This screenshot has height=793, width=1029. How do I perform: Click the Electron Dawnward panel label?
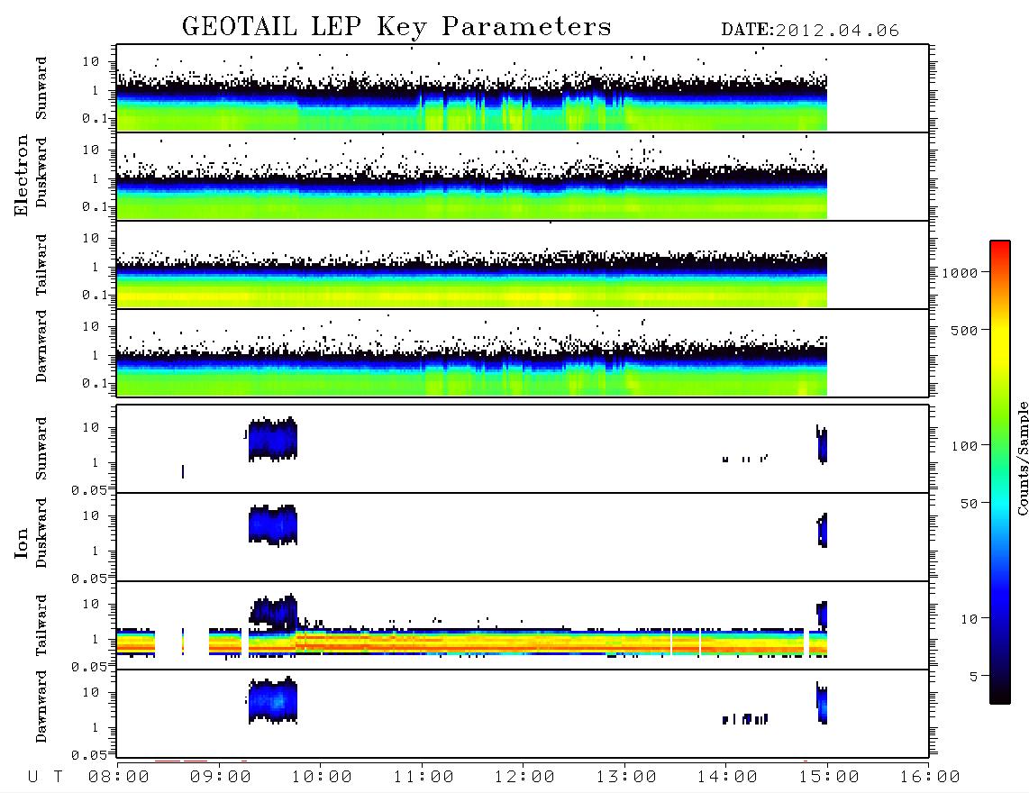point(41,347)
